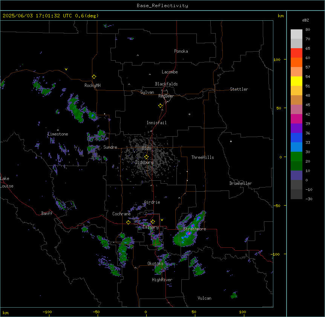Click the yellow diamond between Olds and Didsbury

pyautogui.click(x=146, y=157)
